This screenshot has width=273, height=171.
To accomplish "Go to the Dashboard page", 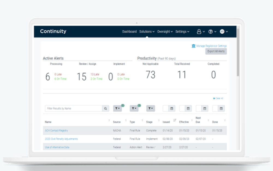I will (x=129, y=32).
